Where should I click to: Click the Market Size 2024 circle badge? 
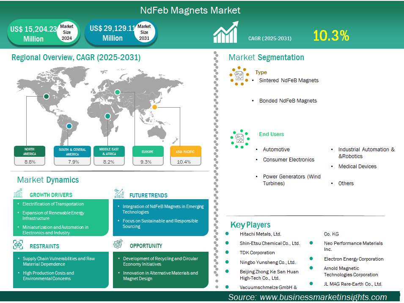pos(66,32)
